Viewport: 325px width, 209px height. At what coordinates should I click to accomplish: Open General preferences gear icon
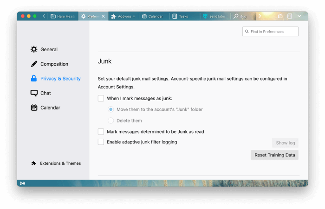point(34,49)
